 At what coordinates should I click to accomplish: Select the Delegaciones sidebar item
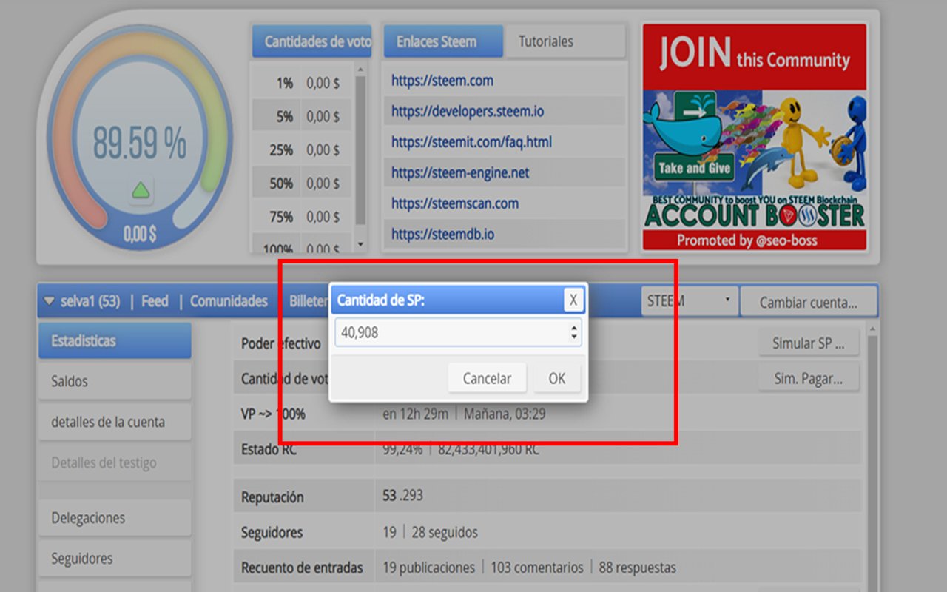[115, 518]
